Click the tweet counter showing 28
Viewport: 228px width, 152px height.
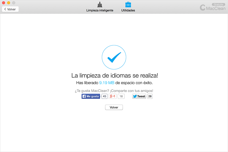tap(149, 96)
